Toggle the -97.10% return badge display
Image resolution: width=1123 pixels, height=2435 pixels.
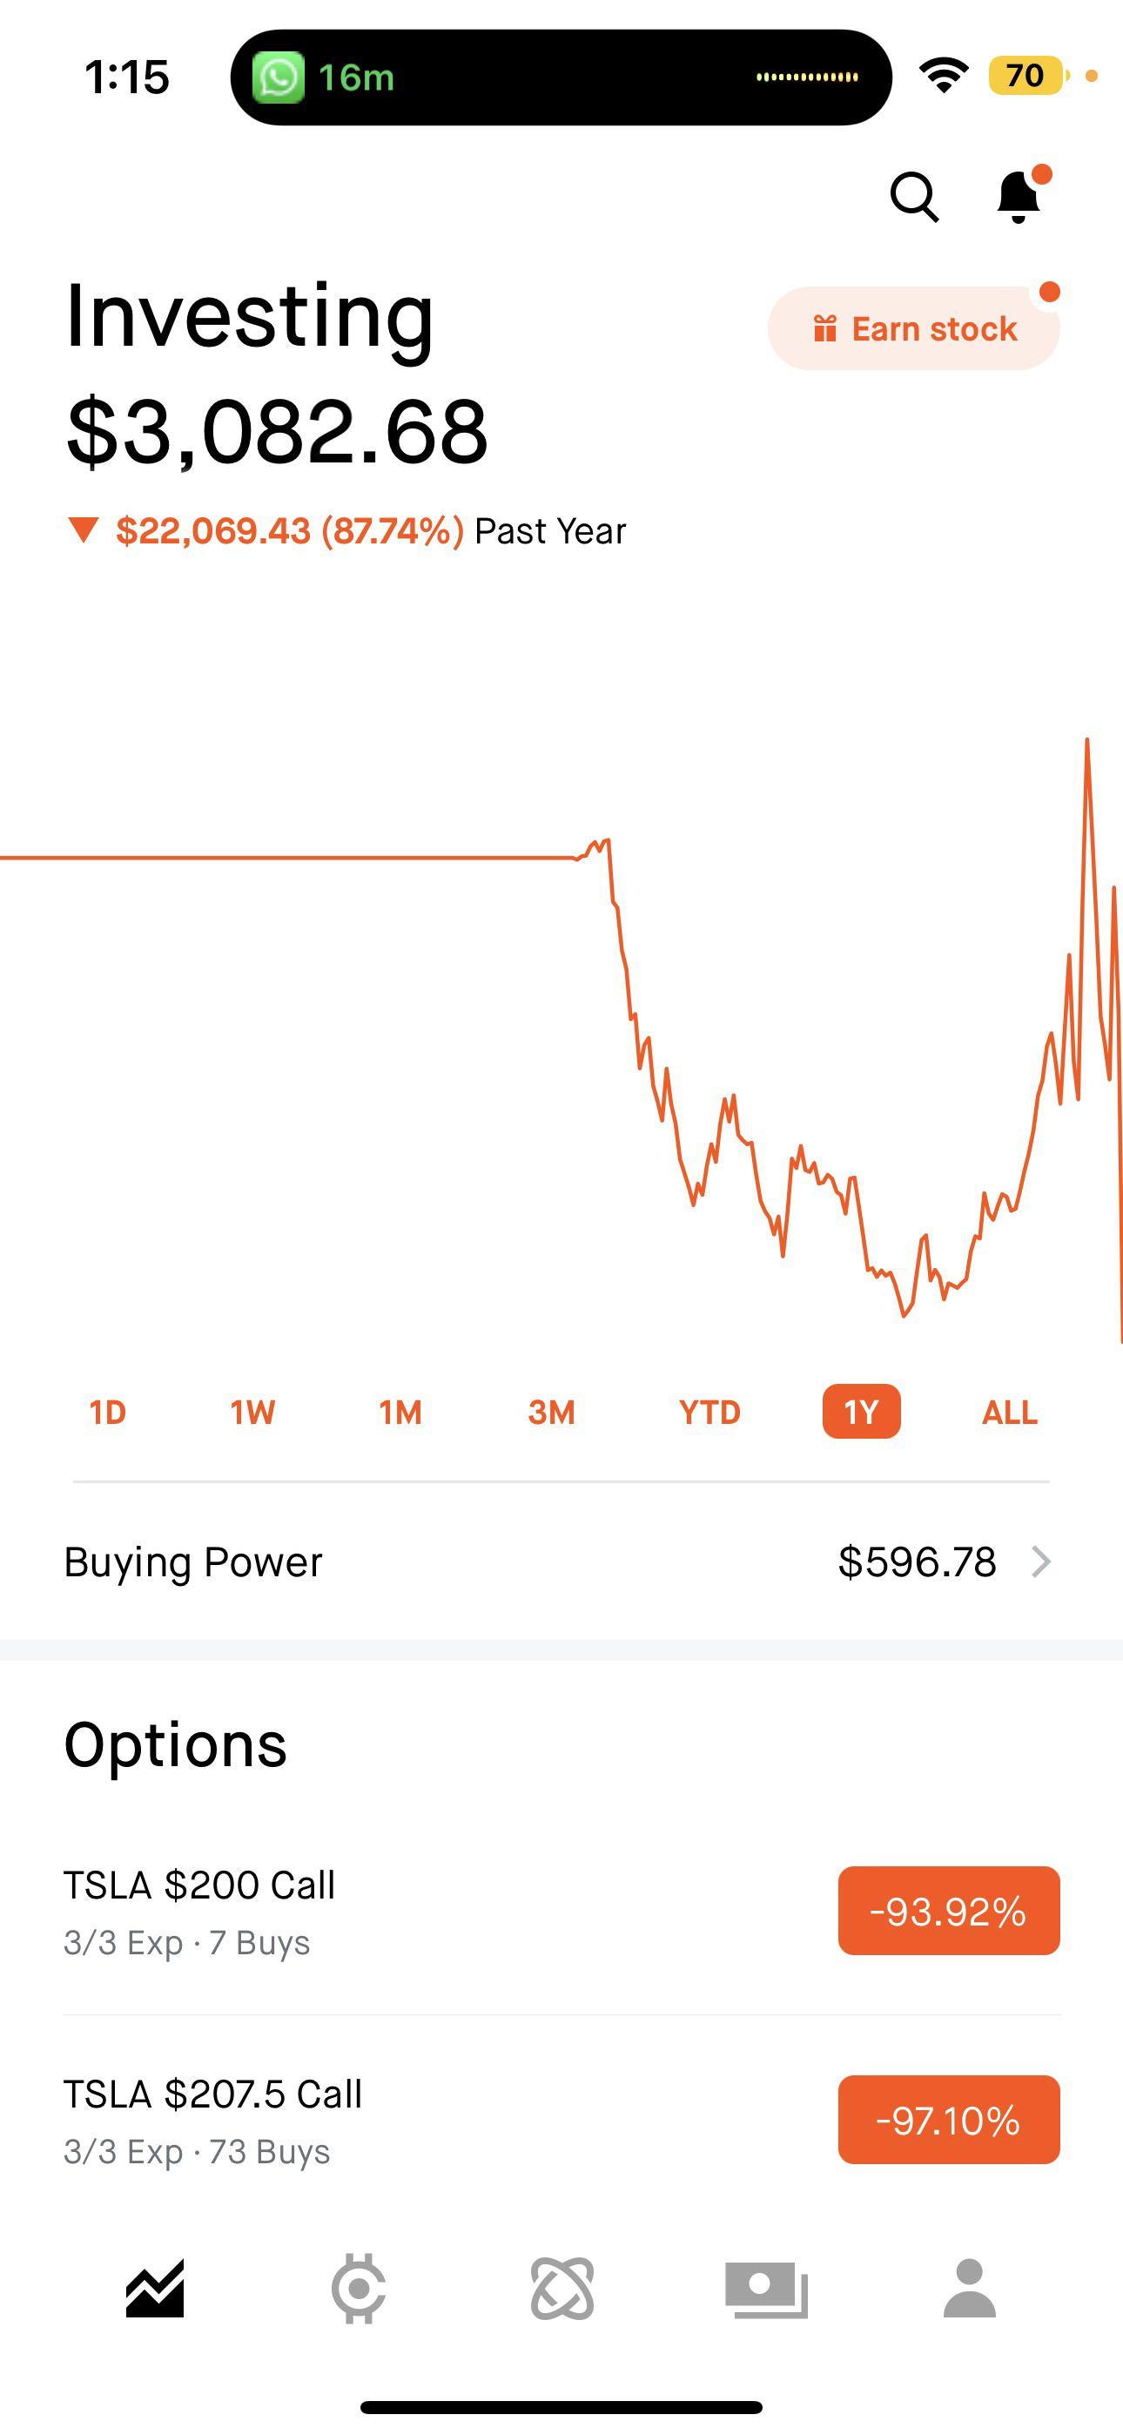tap(948, 2119)
